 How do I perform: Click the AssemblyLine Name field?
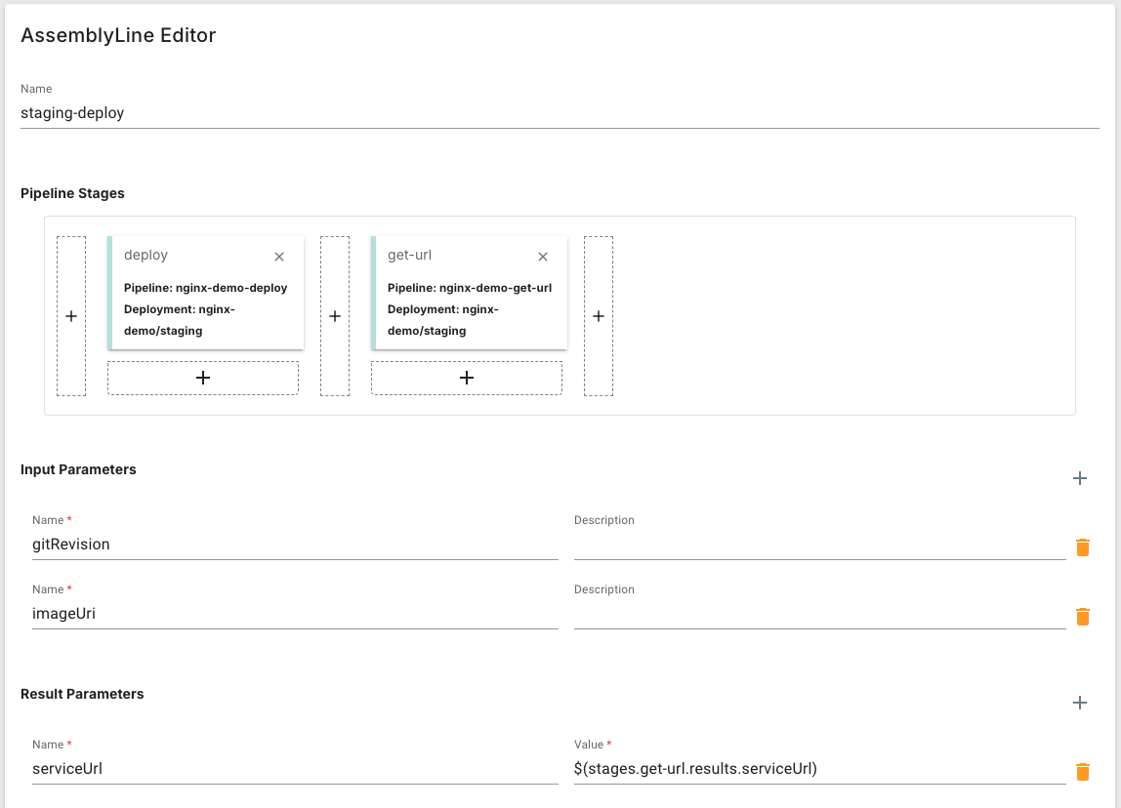[560, 113]
